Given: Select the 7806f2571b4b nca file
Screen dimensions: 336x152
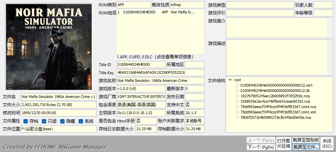Looking at the screenshot, I should click(x=276, y=117).
